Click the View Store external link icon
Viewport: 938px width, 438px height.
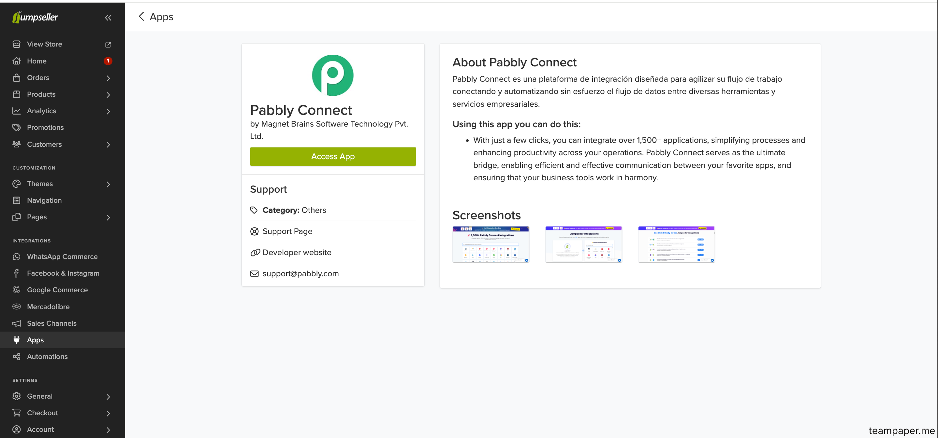coord(108,44)
